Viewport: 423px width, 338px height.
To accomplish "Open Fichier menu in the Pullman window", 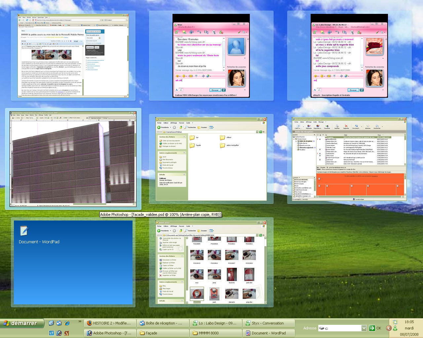I will coord(159,123).
